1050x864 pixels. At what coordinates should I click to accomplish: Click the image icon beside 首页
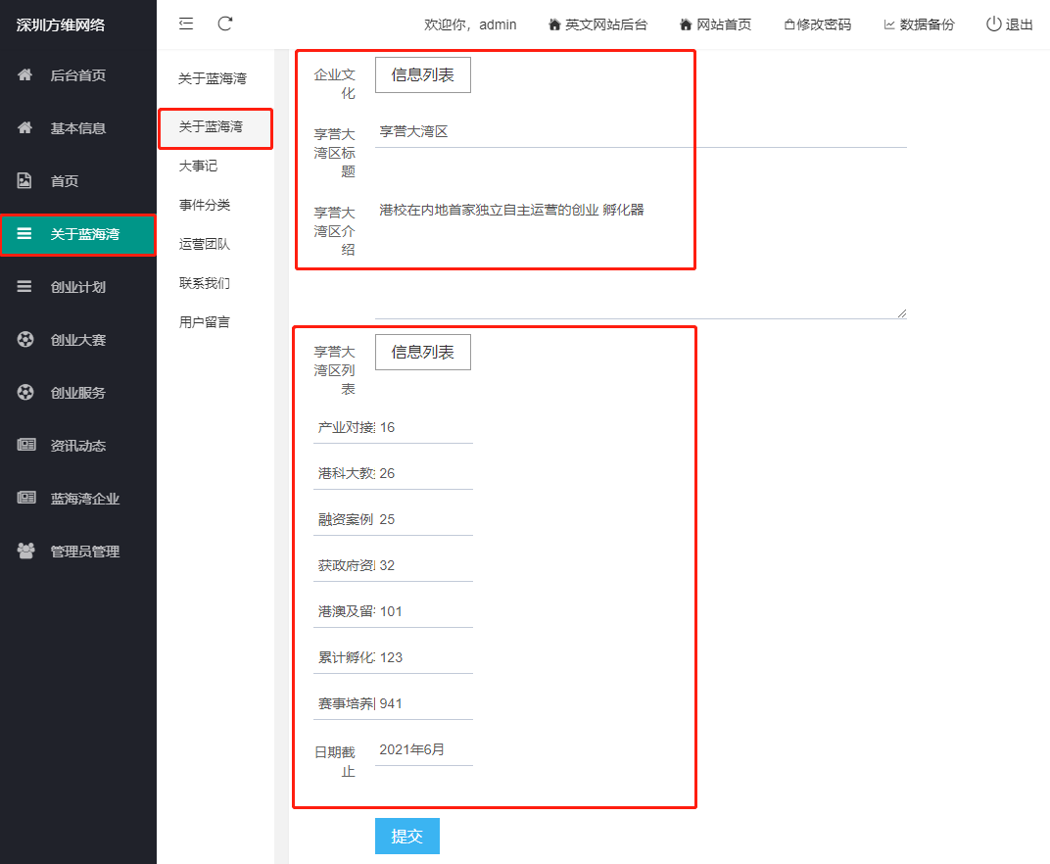pos(25,181)
